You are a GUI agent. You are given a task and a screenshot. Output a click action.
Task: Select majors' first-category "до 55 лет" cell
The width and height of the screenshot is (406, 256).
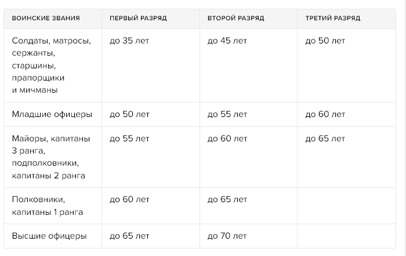pos(129,138)
